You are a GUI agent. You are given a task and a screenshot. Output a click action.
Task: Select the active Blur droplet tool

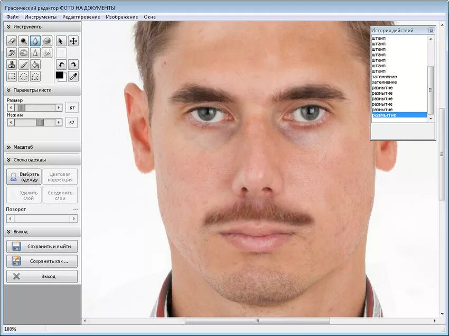[x=35, y=41]
